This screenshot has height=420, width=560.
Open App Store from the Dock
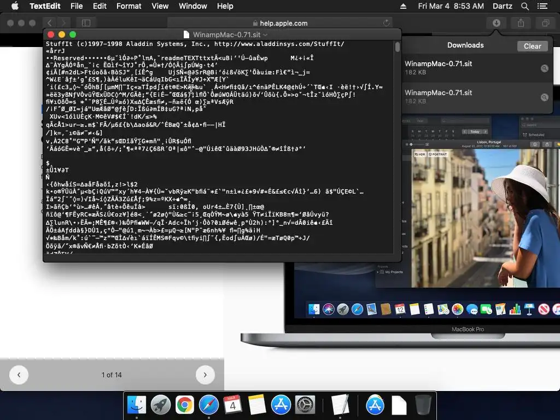[x=281, y=405]
